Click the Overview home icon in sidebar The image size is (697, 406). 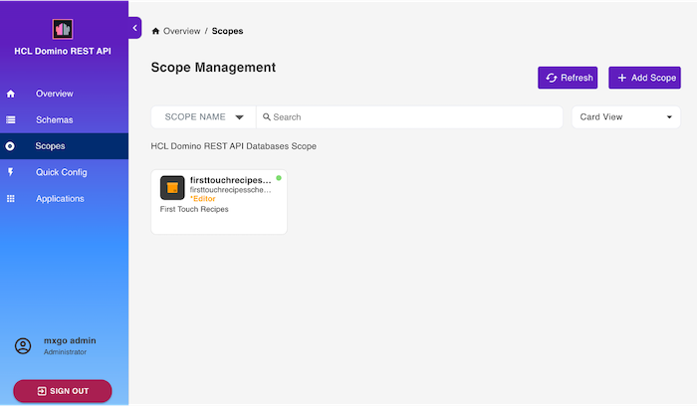point(11,94)
